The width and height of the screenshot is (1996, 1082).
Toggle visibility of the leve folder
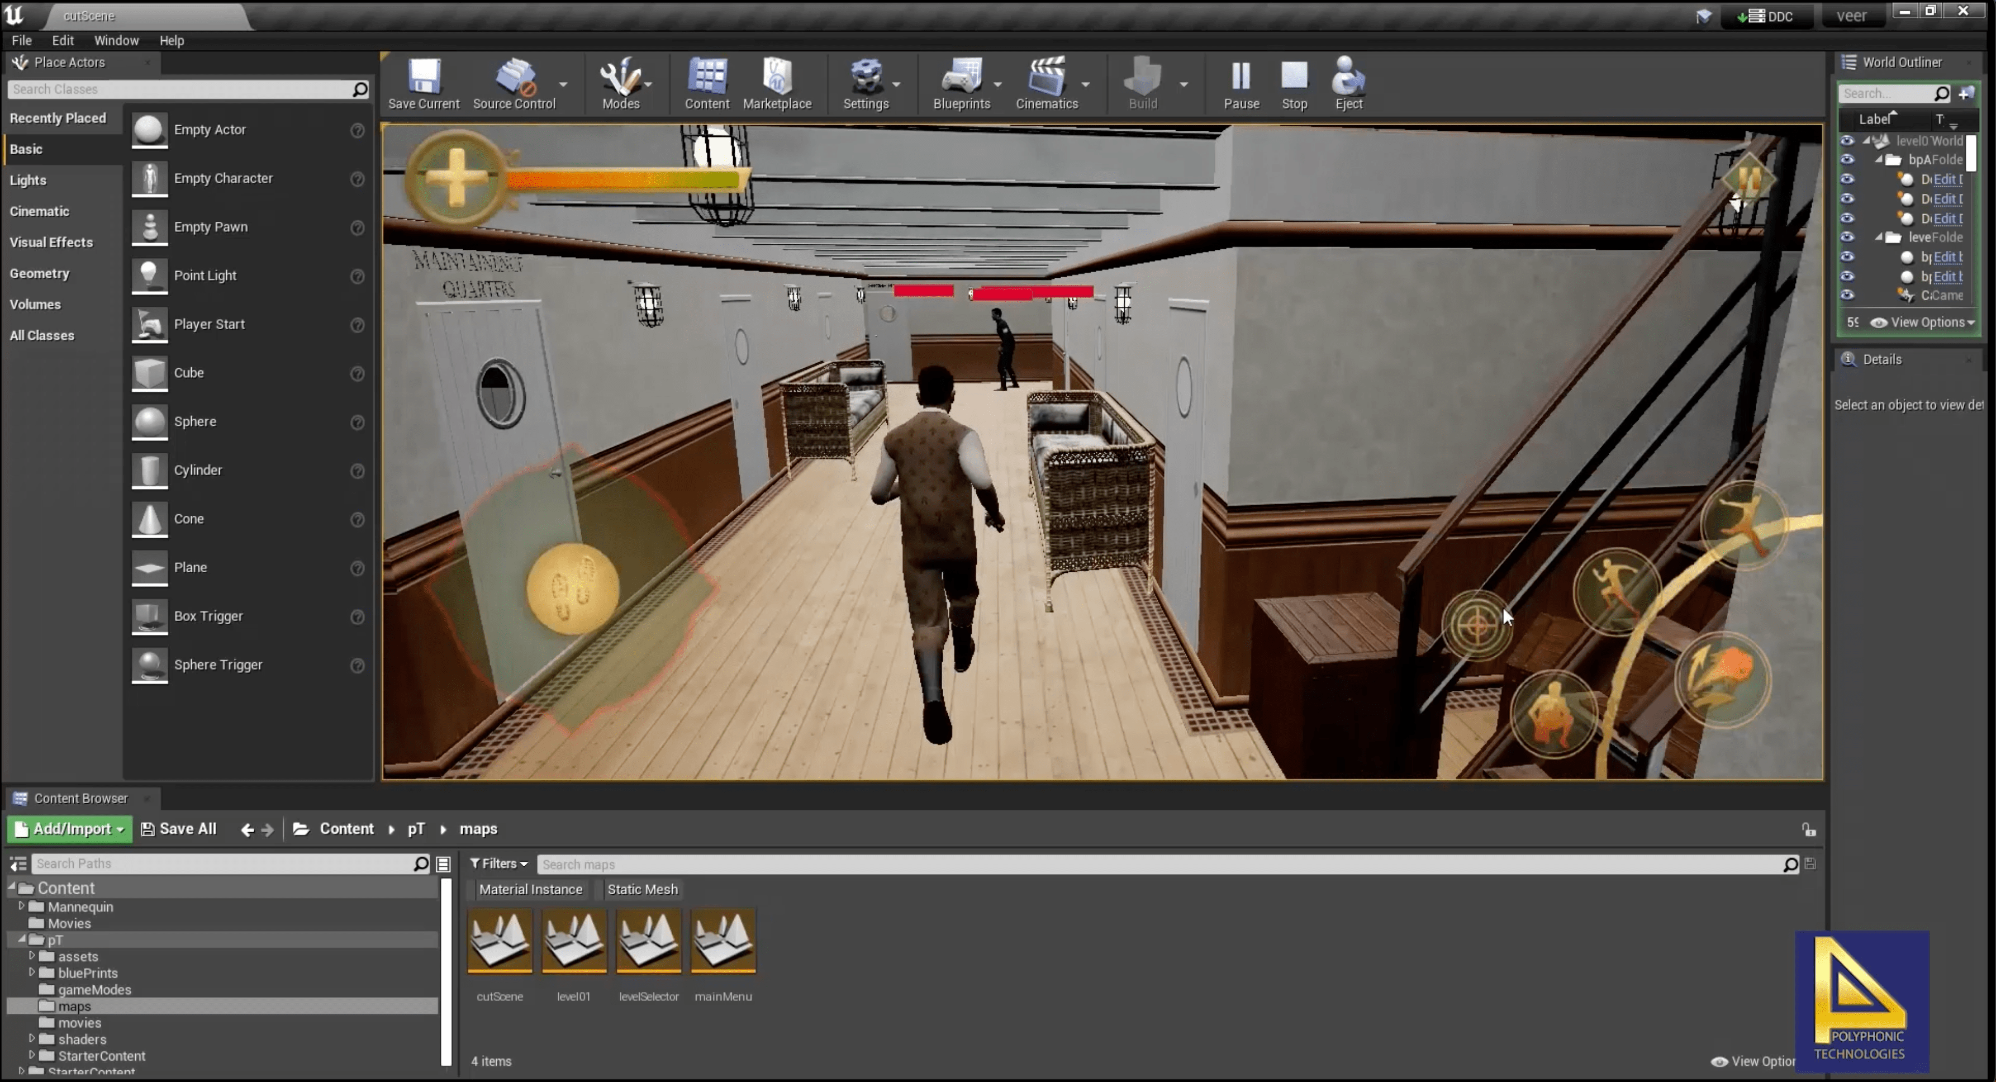click(1847, 237)
